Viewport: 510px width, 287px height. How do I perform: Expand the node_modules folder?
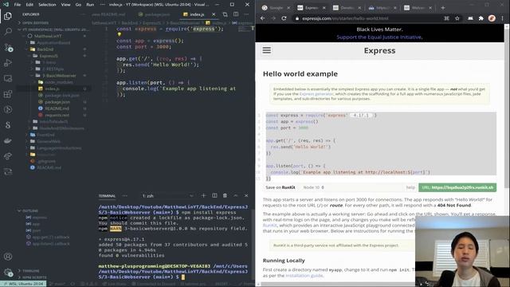point(59,82)
